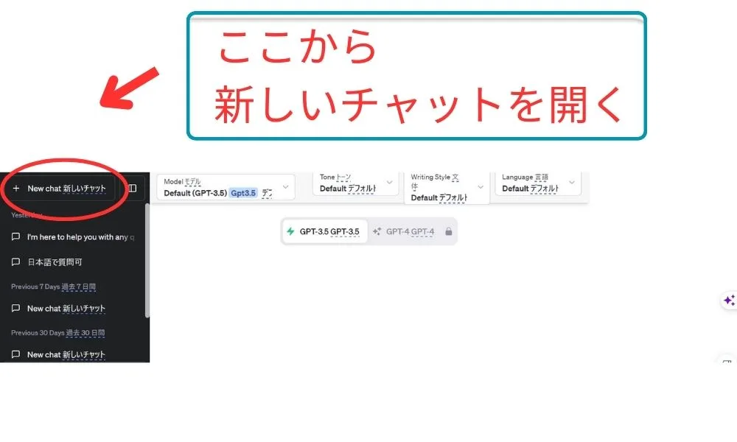
Task: Start a new chat with the New chat 新しいチャット button
Action: tap(60, 189)
